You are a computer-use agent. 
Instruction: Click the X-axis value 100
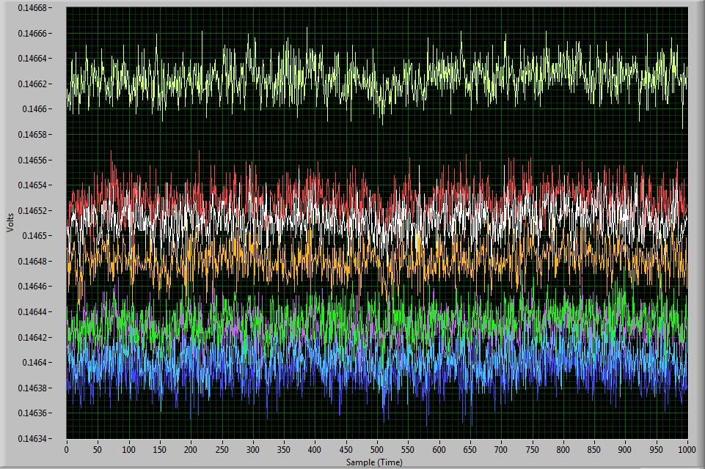pyautogui.click(x=128, y=449)
